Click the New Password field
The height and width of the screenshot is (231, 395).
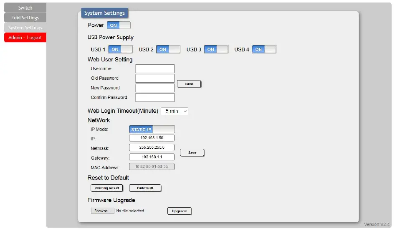[x=154, y=88]
